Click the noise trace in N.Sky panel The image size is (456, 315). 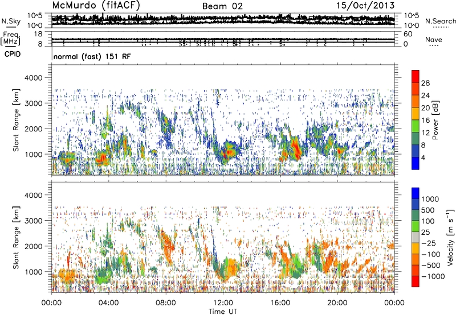pos(223,20)
